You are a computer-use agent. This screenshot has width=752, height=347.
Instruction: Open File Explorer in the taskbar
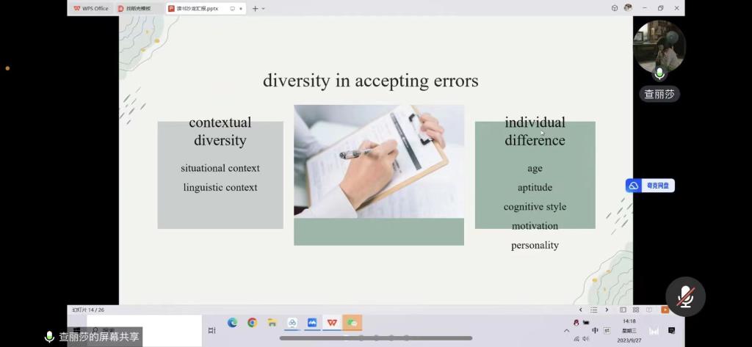point(272,323)
